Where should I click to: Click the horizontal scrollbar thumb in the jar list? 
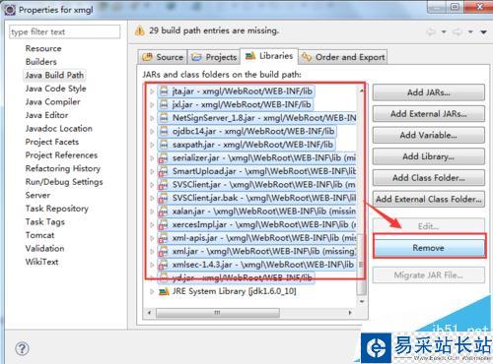click(x=218, y=313)
